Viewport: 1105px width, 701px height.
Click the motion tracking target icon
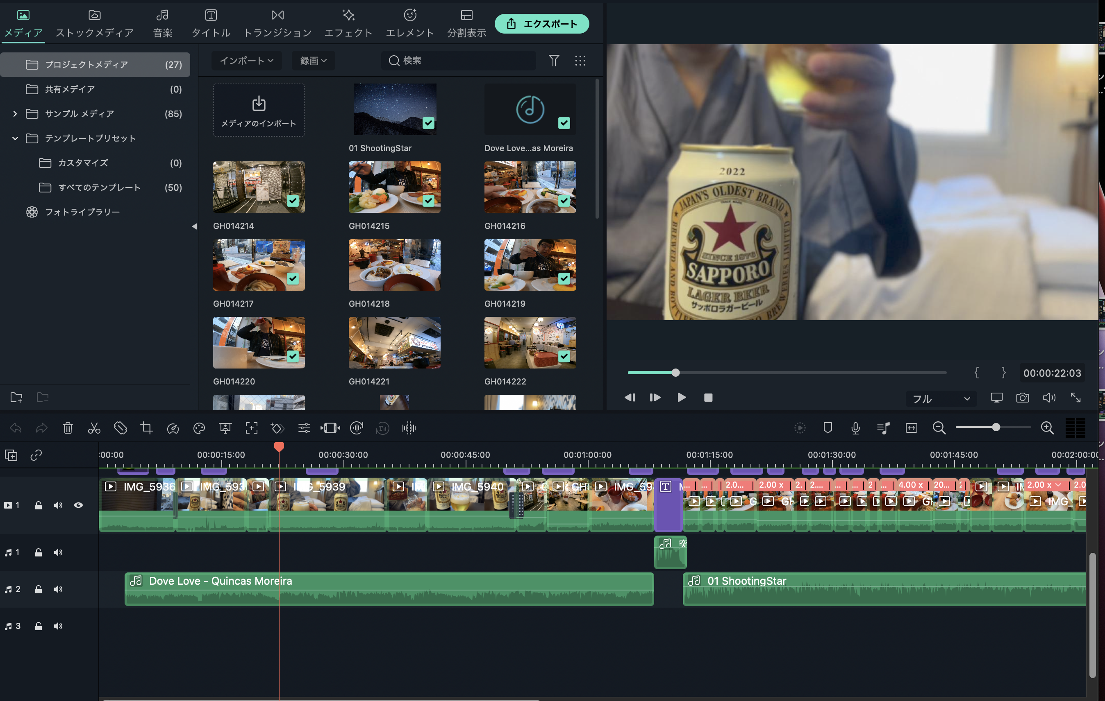coord(252,428)
